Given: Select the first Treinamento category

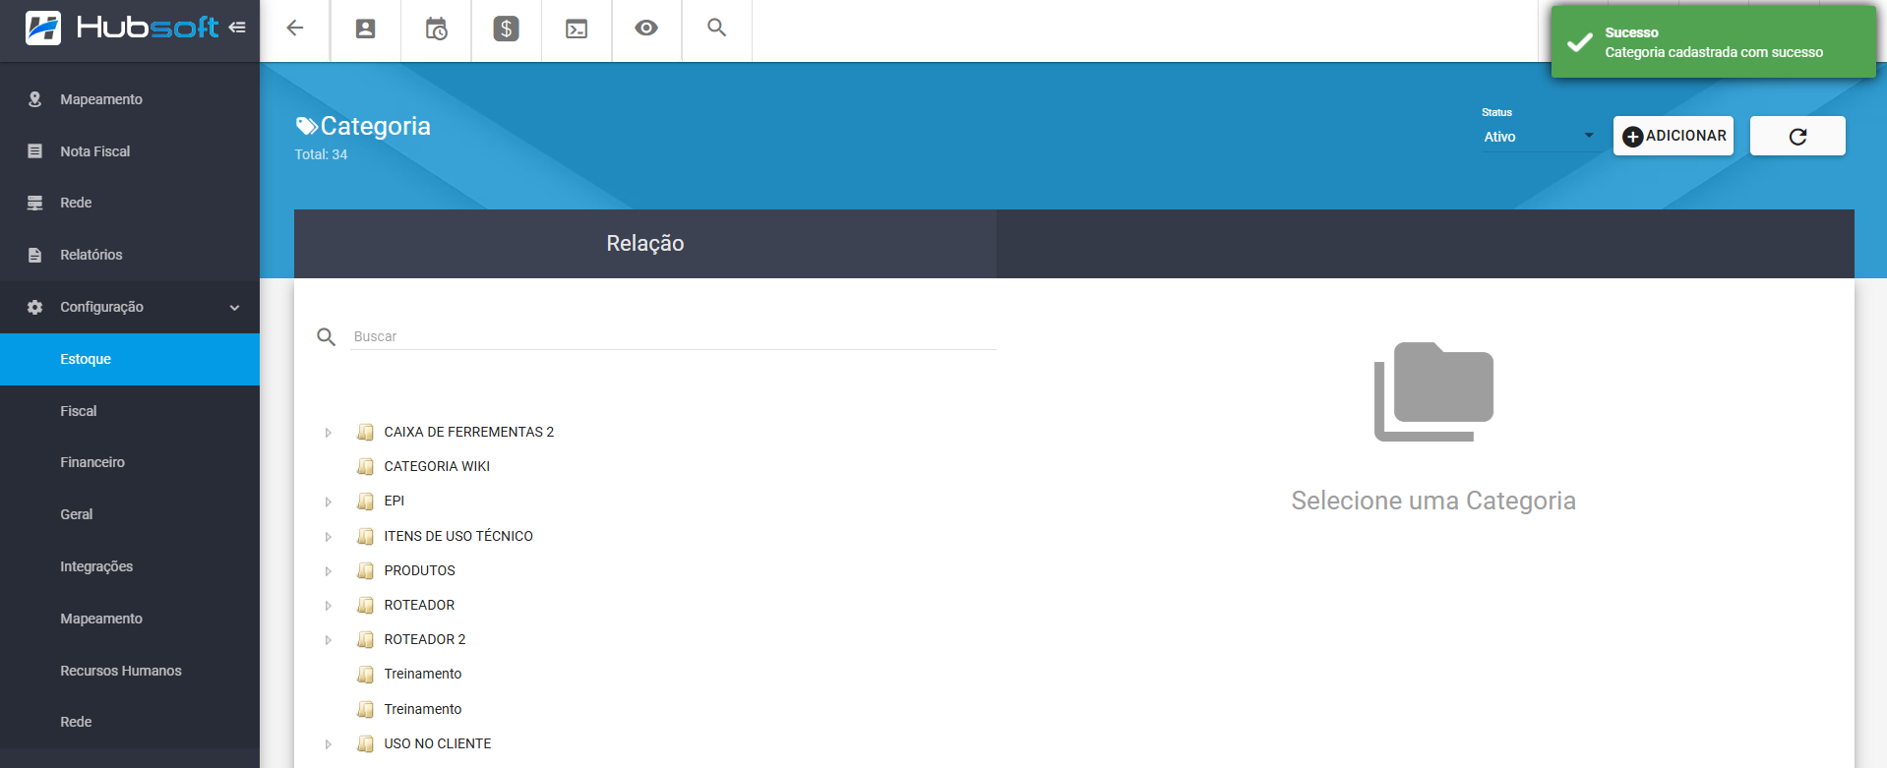Looking at the screenshot, I should point(423,674).
